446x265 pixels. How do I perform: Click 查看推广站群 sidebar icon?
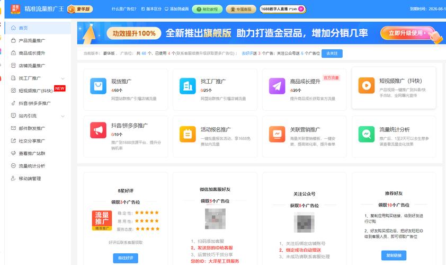point(13,153)
